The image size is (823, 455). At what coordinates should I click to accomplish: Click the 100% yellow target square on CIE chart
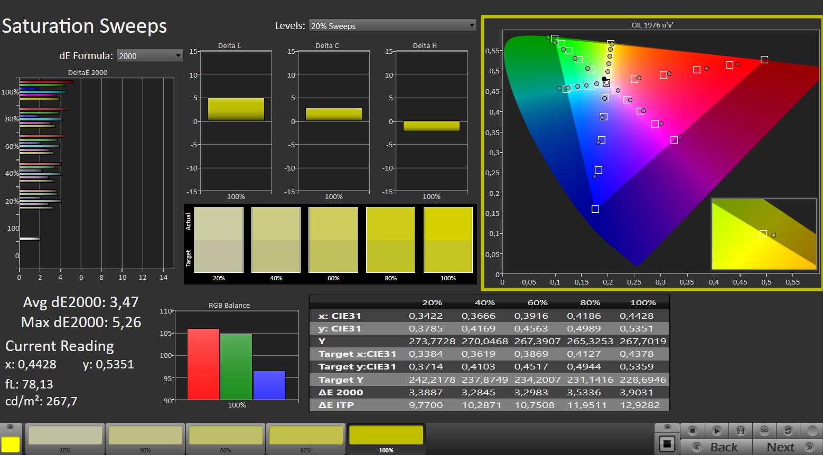click(x=611, y=43)
